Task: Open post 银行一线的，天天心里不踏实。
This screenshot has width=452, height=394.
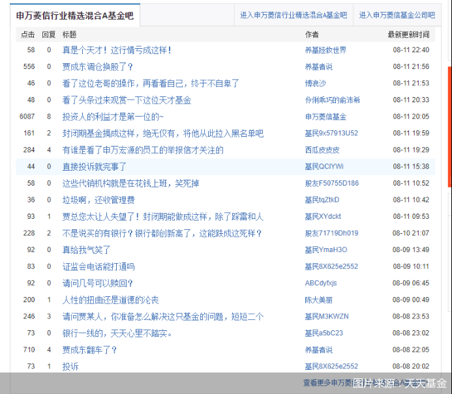Action: pyautogui.click(x=117, y=333)
